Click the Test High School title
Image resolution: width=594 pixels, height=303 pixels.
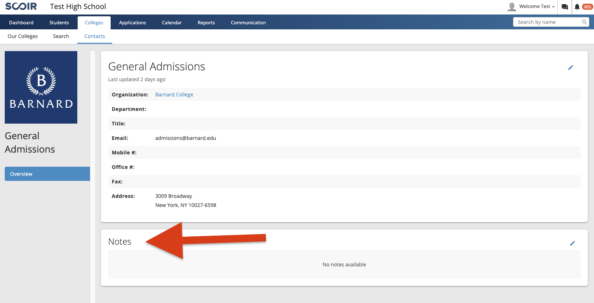point(78,7)
